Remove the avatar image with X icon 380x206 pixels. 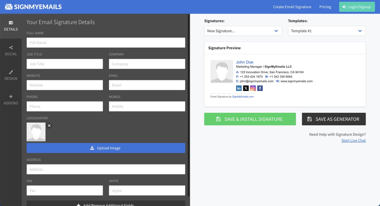pos(49,125)
